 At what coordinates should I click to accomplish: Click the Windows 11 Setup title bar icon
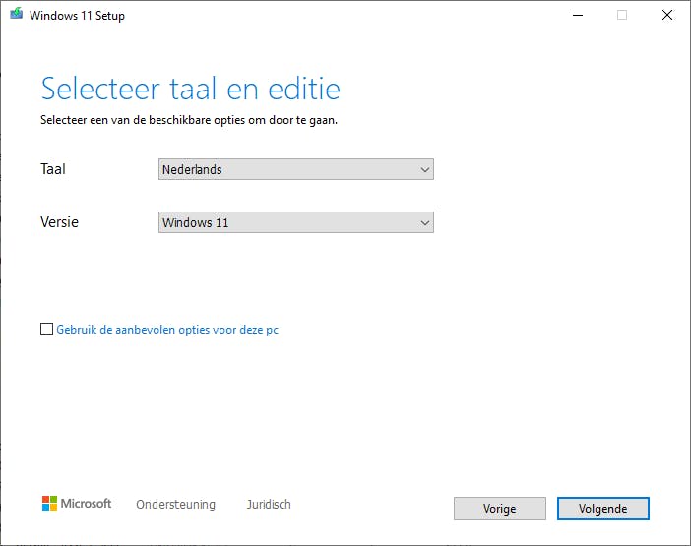tap(15, 15)
